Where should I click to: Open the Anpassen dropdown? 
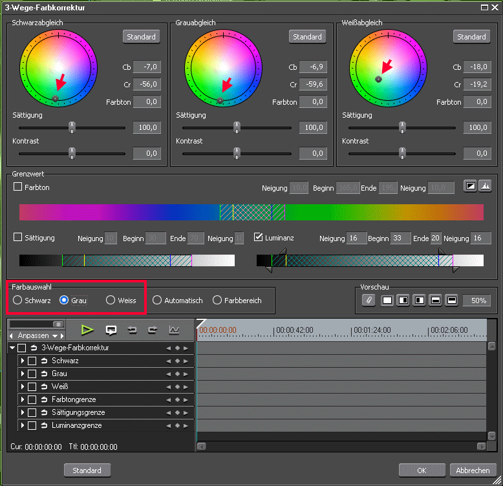coord(54,336)
